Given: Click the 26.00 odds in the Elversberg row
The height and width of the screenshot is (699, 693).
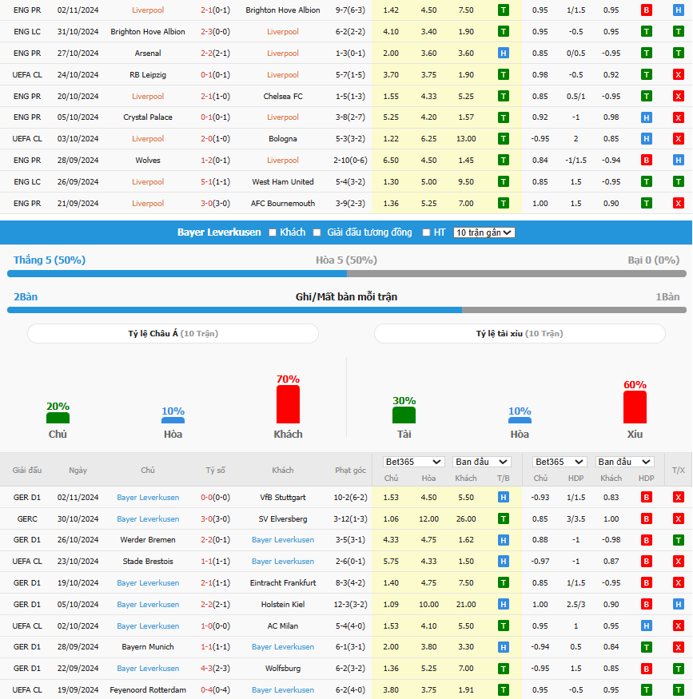Looking at the screenshot, I should click(x=466, y=519).
